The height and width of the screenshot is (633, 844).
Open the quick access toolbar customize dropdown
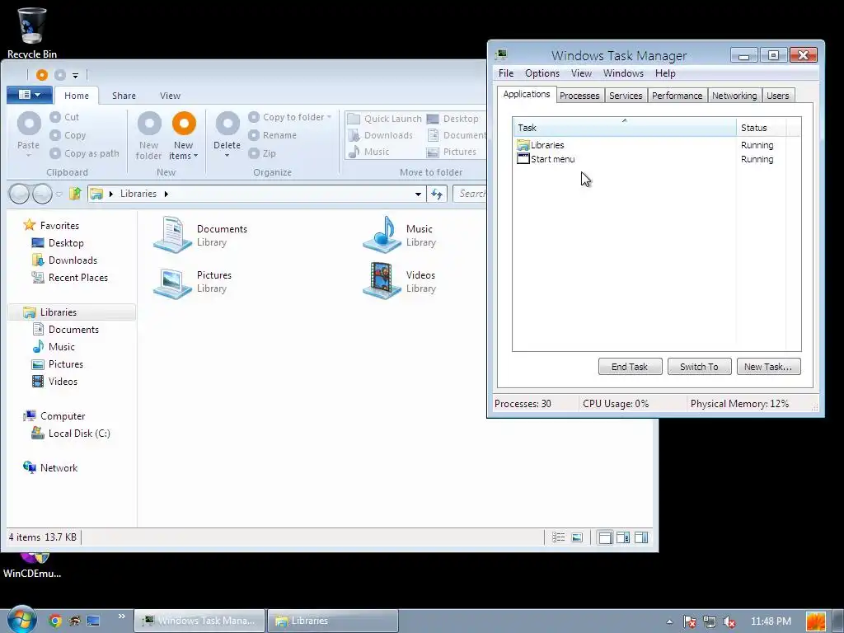tap(75, 75)
